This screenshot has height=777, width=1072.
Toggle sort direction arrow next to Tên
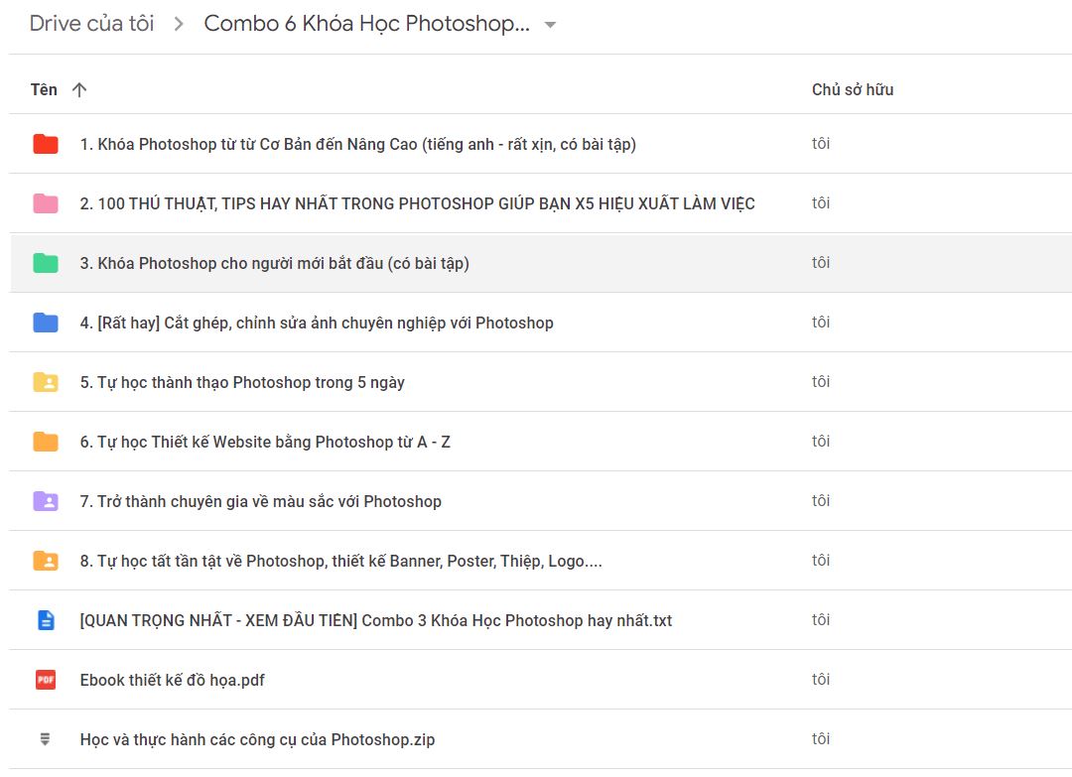click(x=79, y=89)
